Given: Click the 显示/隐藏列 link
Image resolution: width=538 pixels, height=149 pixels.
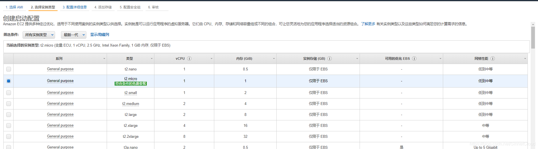Looking at the screenshot, I should click(100, 35).
